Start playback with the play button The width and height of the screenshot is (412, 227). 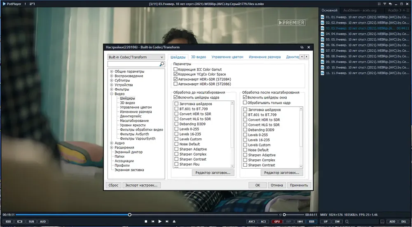[160, 222]
